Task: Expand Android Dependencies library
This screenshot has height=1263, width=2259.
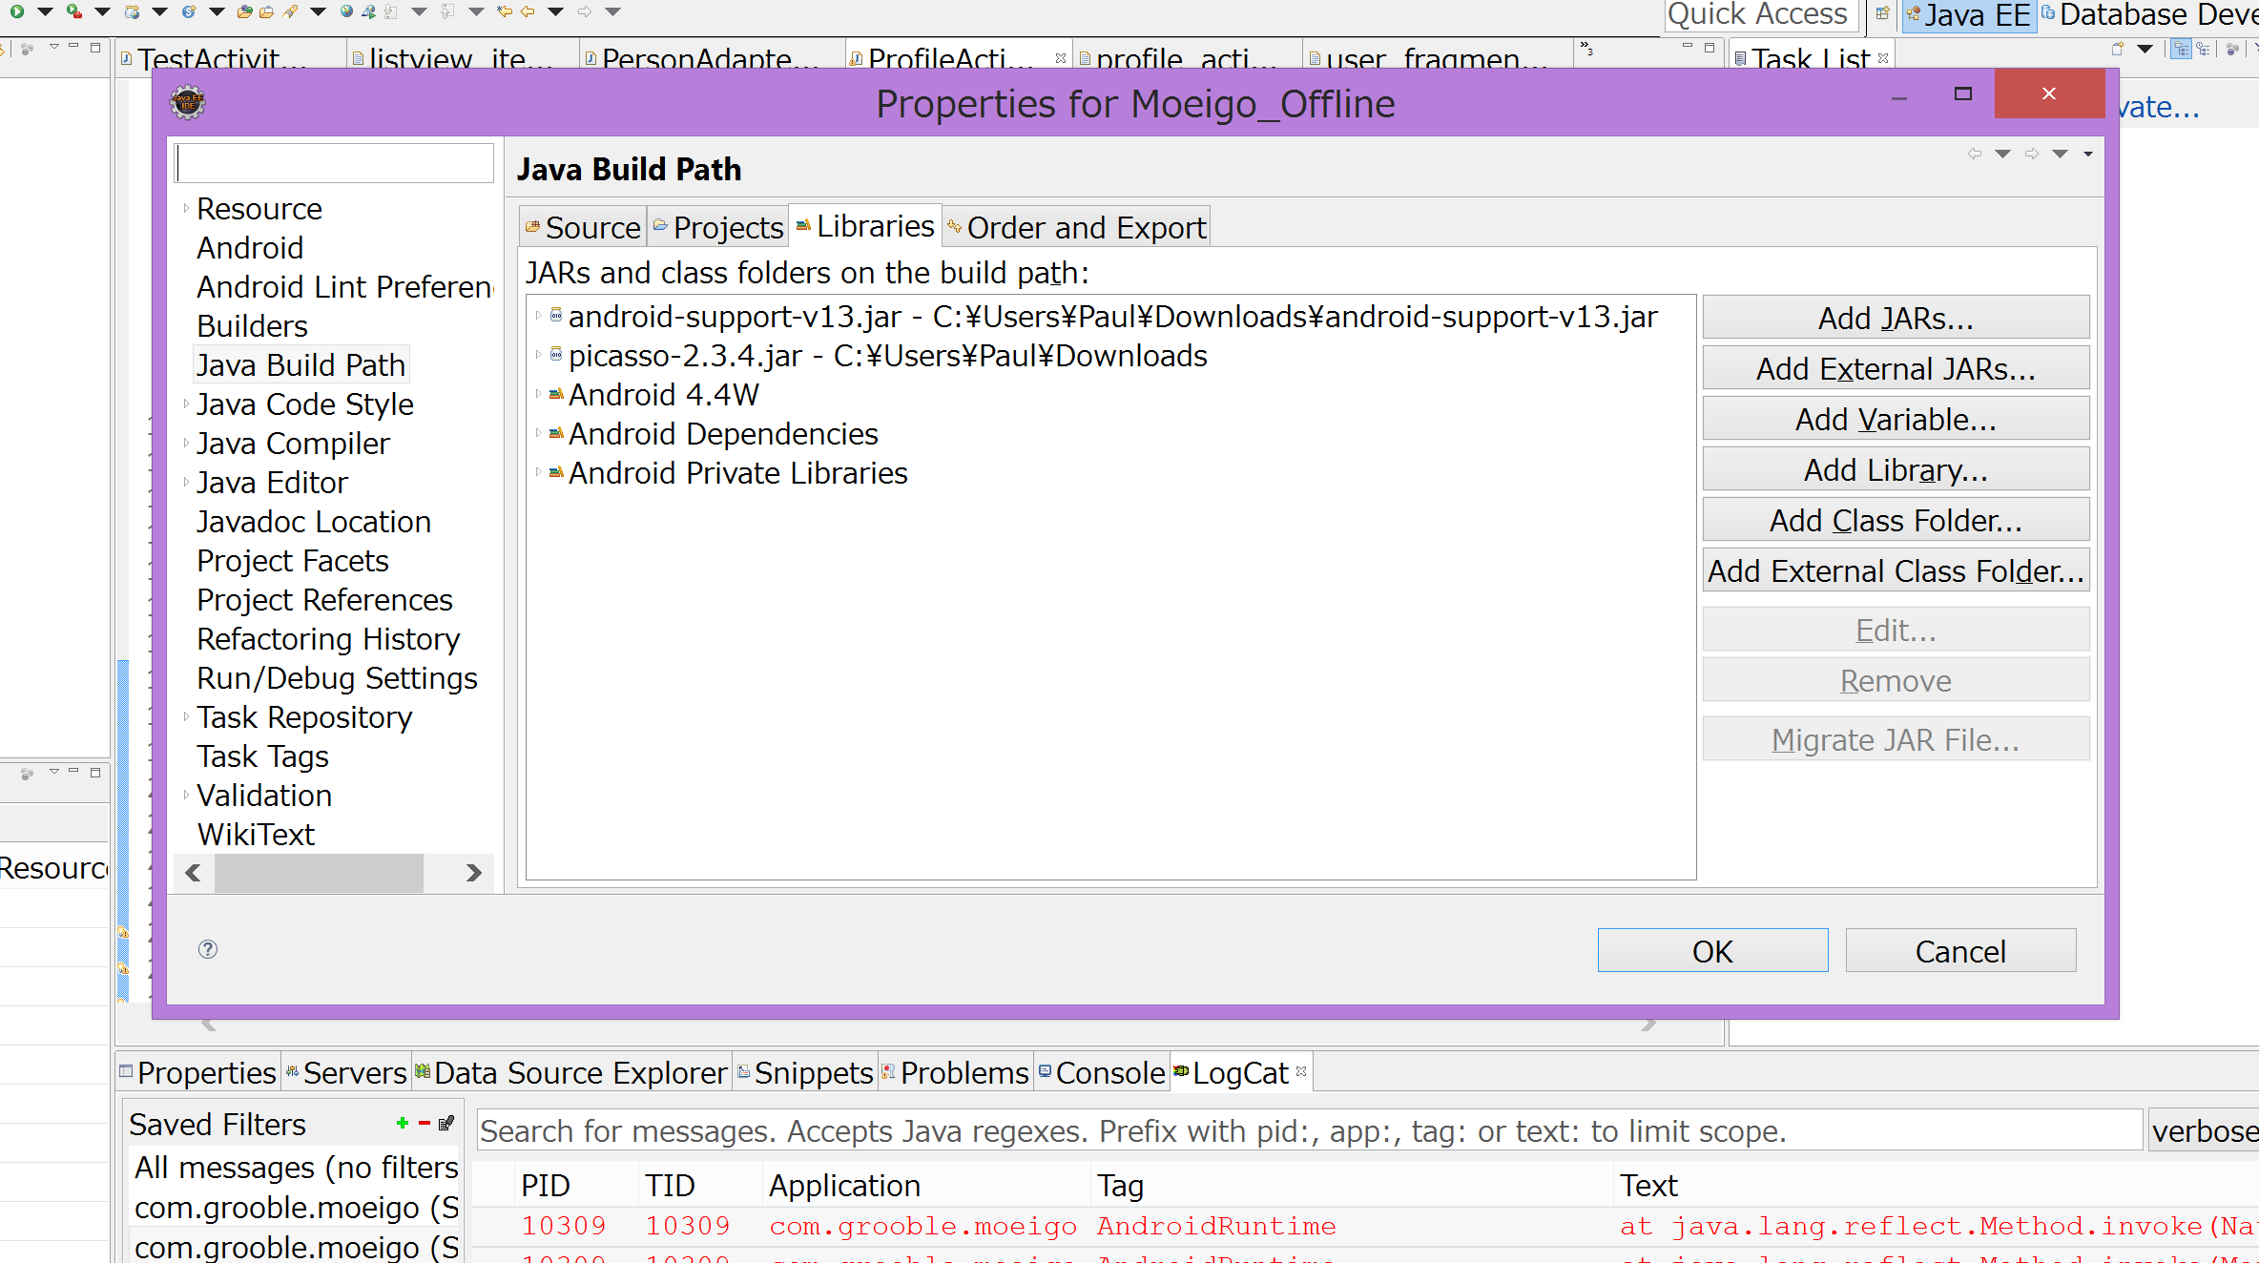Action: [x=538, y=433]
